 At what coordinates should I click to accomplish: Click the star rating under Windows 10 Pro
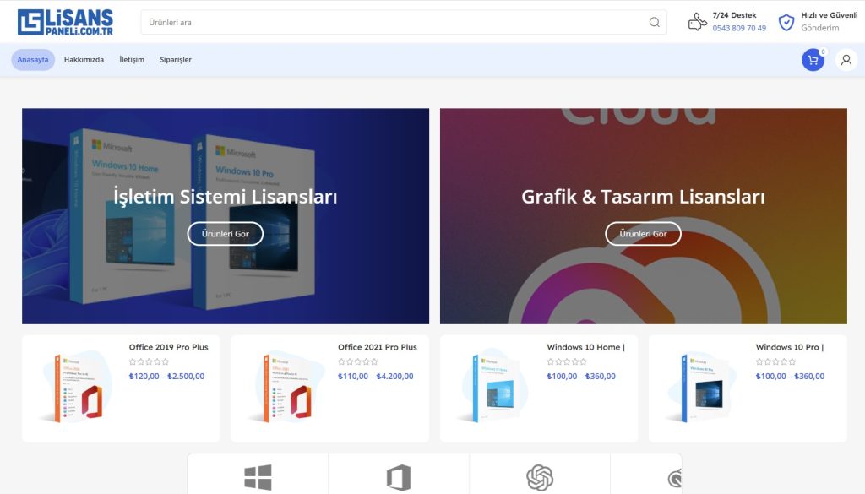click(x=775, y=361)
